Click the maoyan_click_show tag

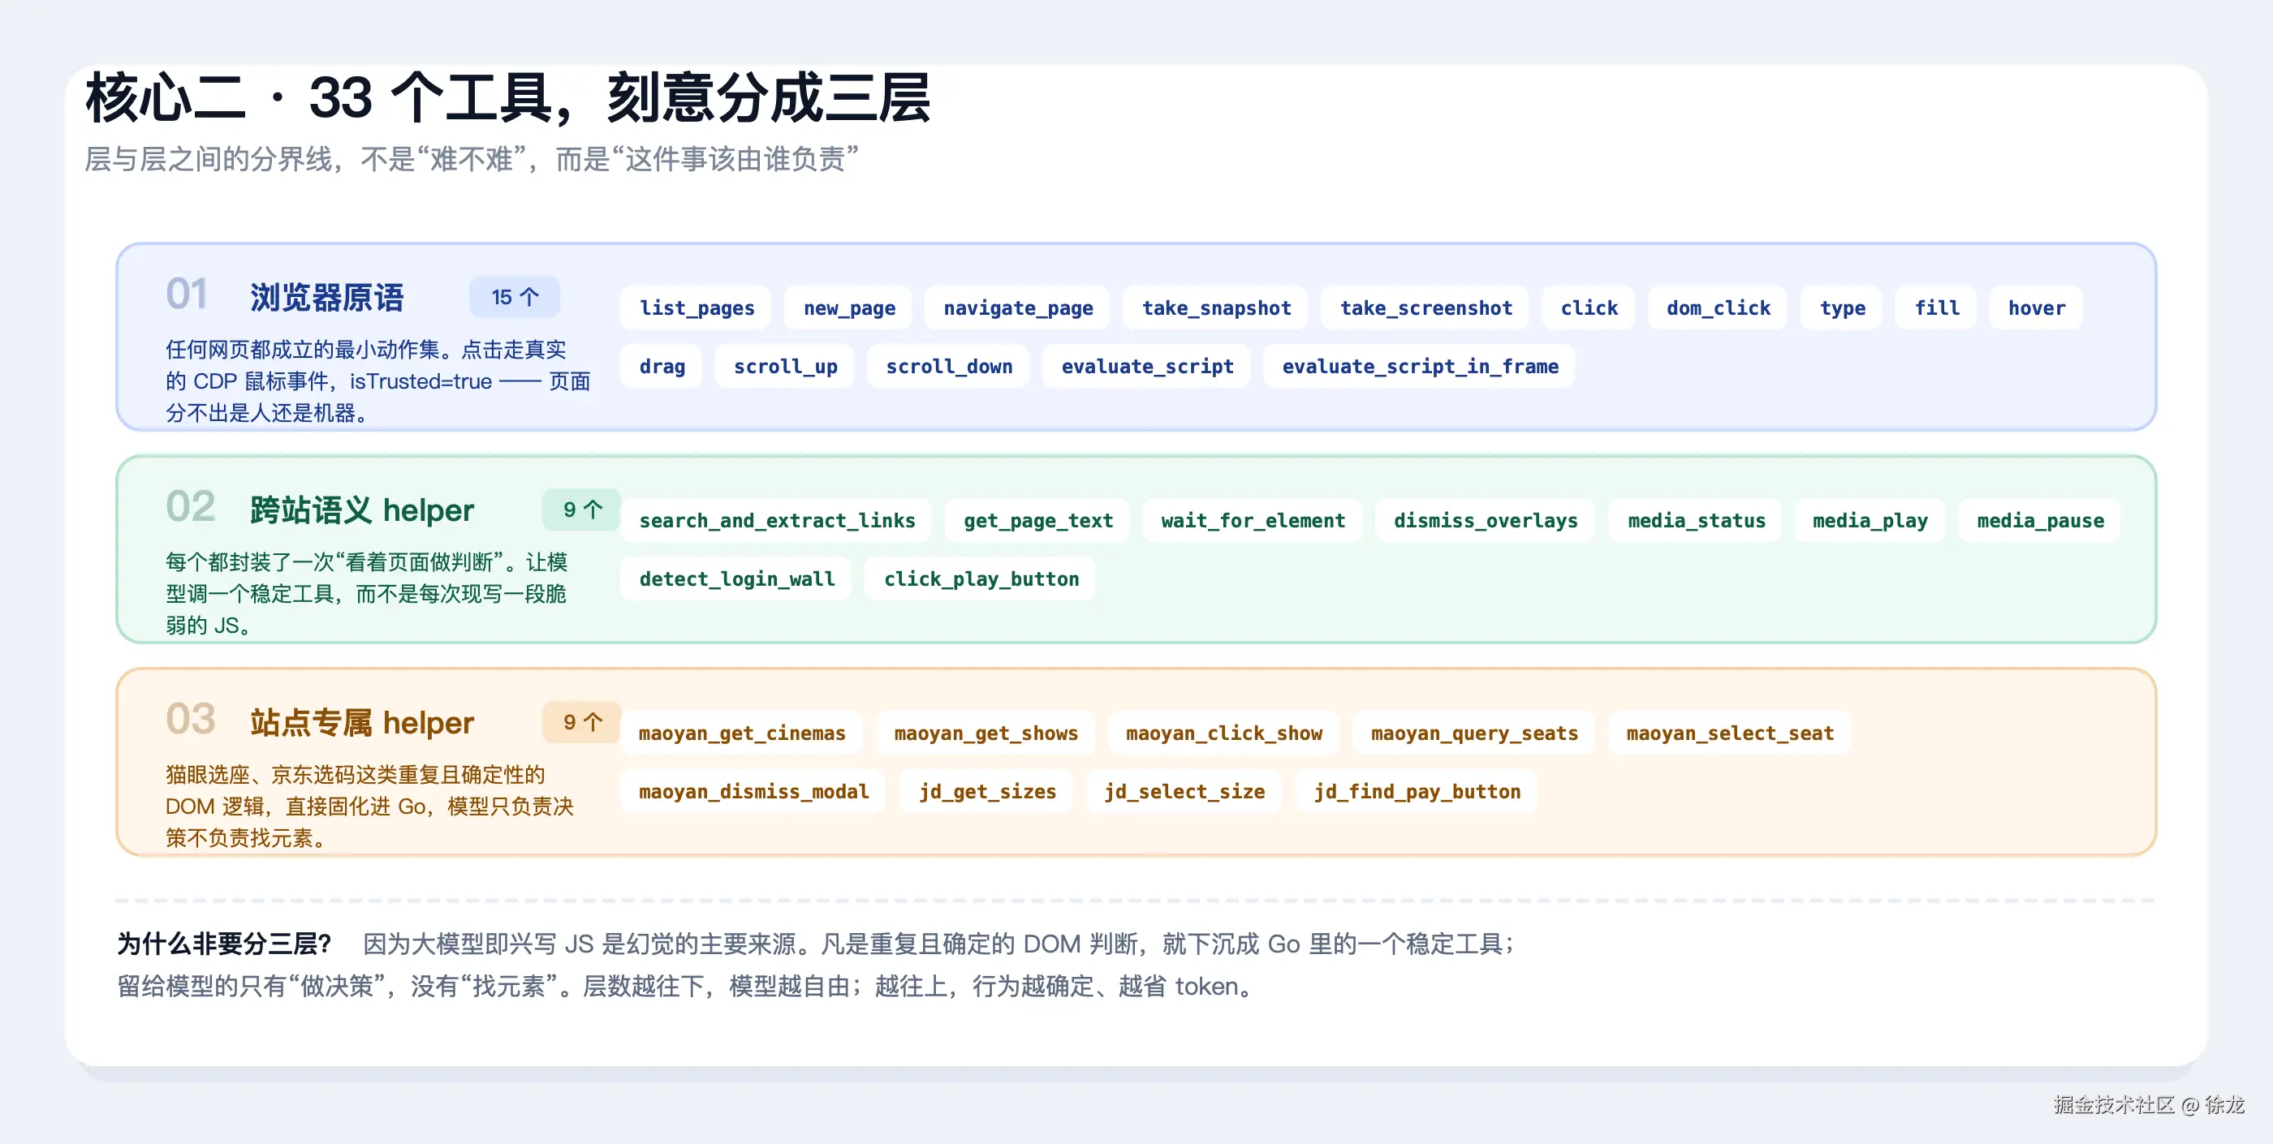click(x=1224, y=733)
